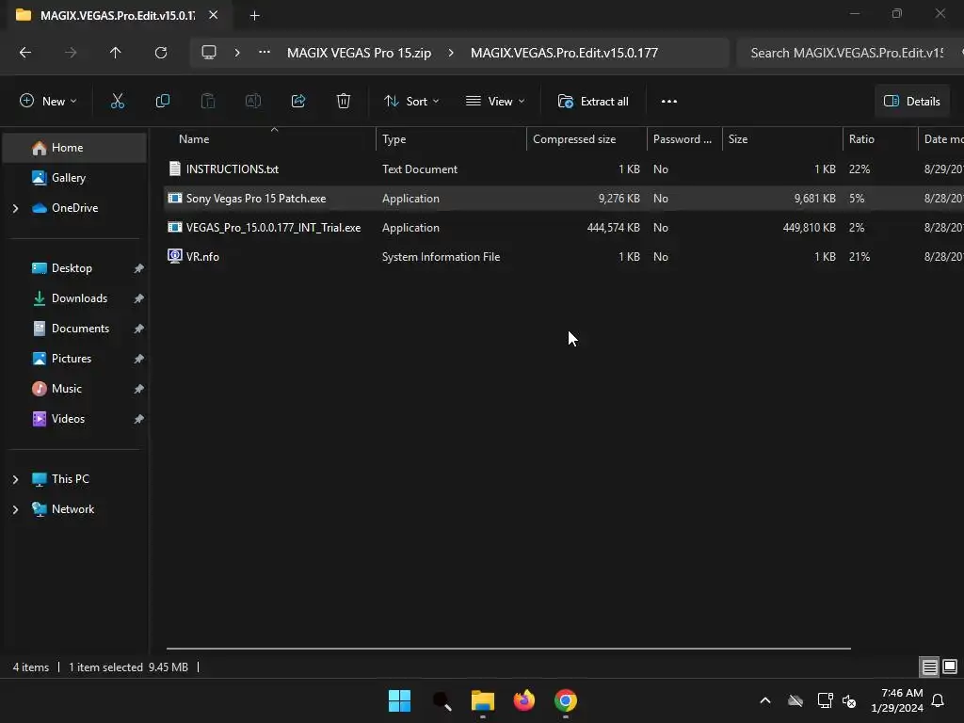
Task: Sort by Password column header
Action: pos(684,139)
